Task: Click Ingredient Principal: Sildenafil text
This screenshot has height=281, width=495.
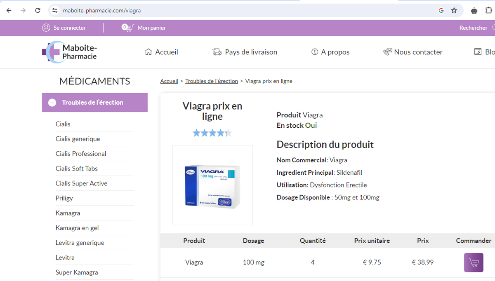Action: click(319, 173)
